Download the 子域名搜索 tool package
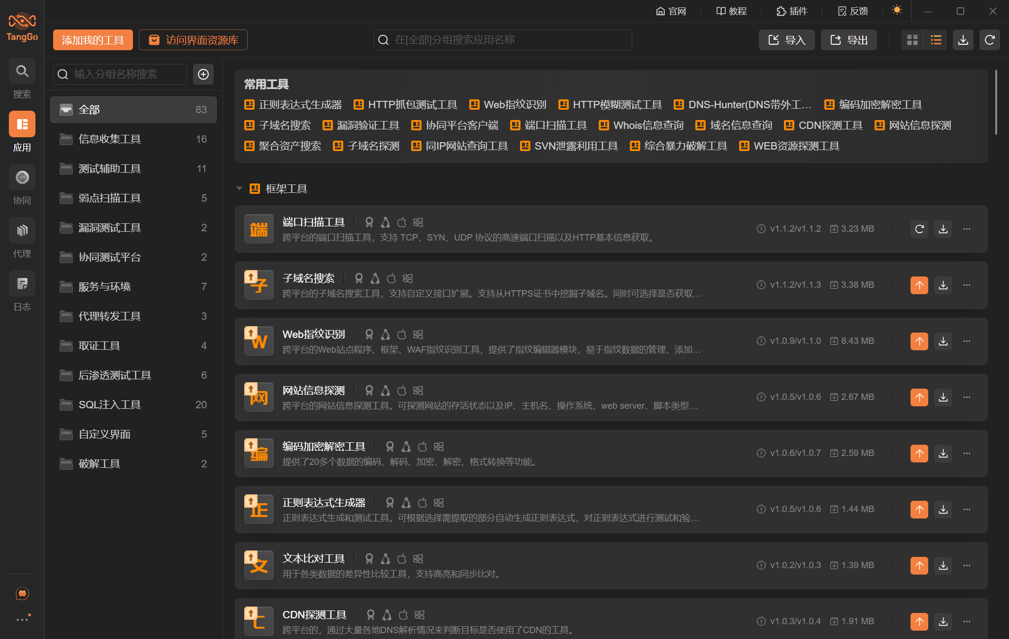The image size is (1009, 639). coord(943,285)
